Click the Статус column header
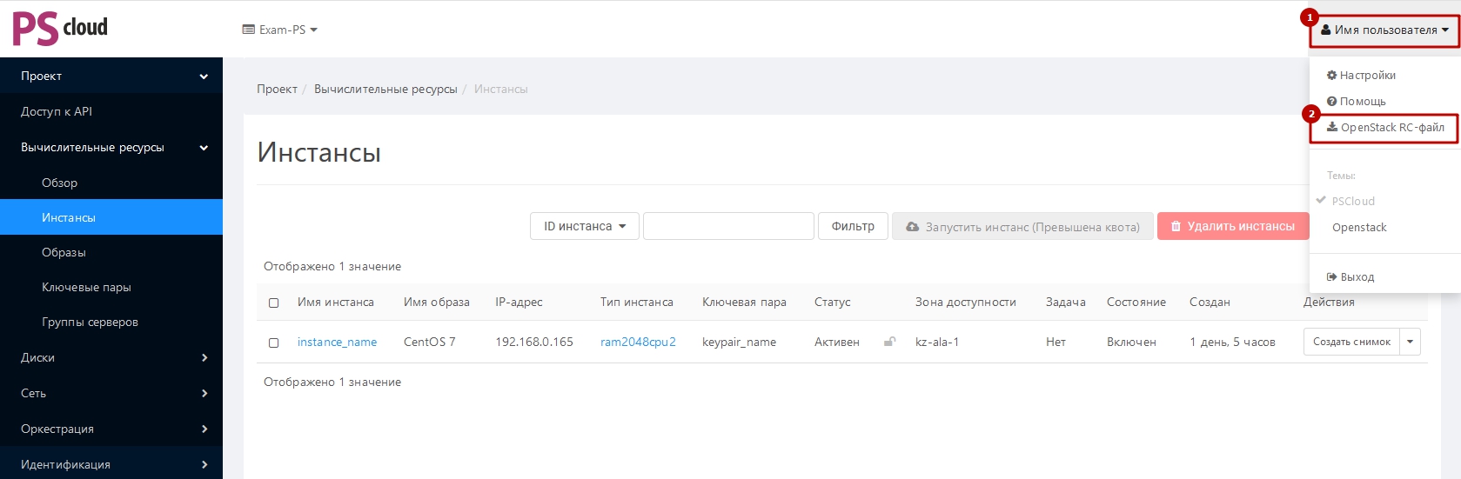Image resolution: width=1461 pixels, height=479 pixels. pos(833,303)
